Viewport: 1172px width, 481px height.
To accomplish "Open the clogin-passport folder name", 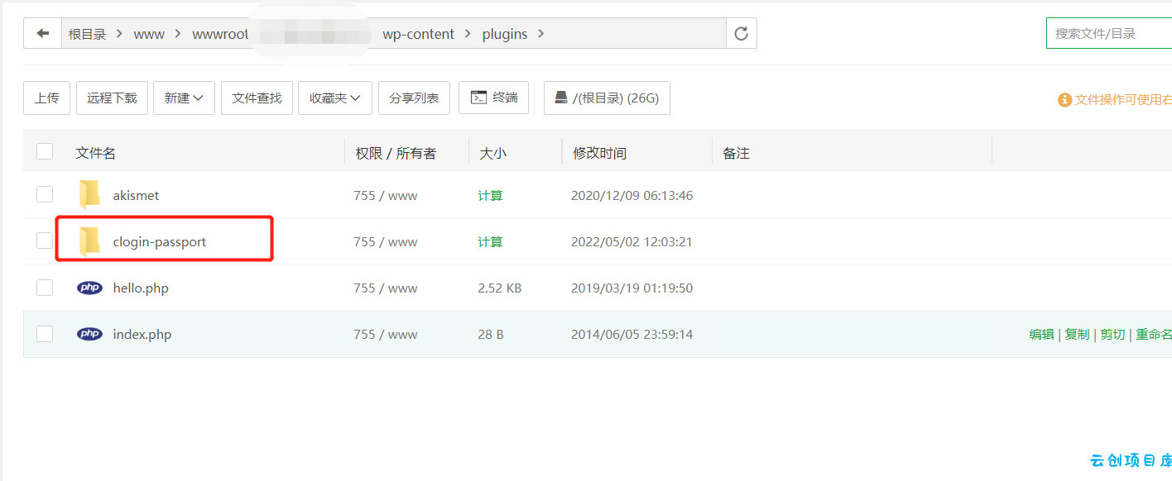I will click(160, 242).
